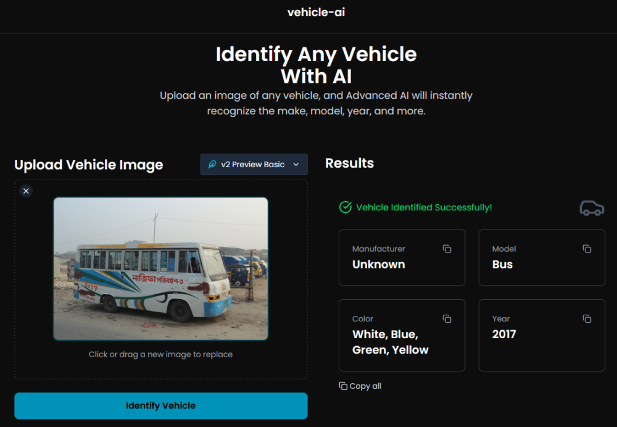Click the 'Click or drag a new image' text
The image size is (617, 427).
point(160,354)
